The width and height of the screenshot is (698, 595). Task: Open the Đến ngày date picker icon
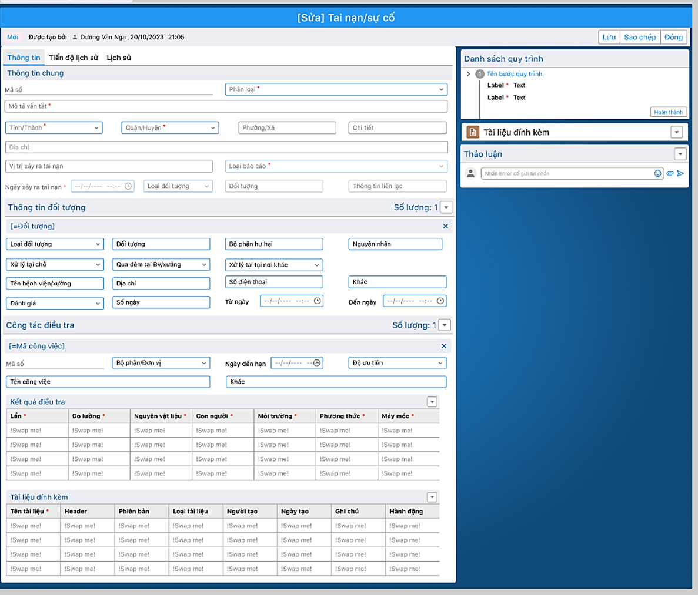(x=440, y=301)
